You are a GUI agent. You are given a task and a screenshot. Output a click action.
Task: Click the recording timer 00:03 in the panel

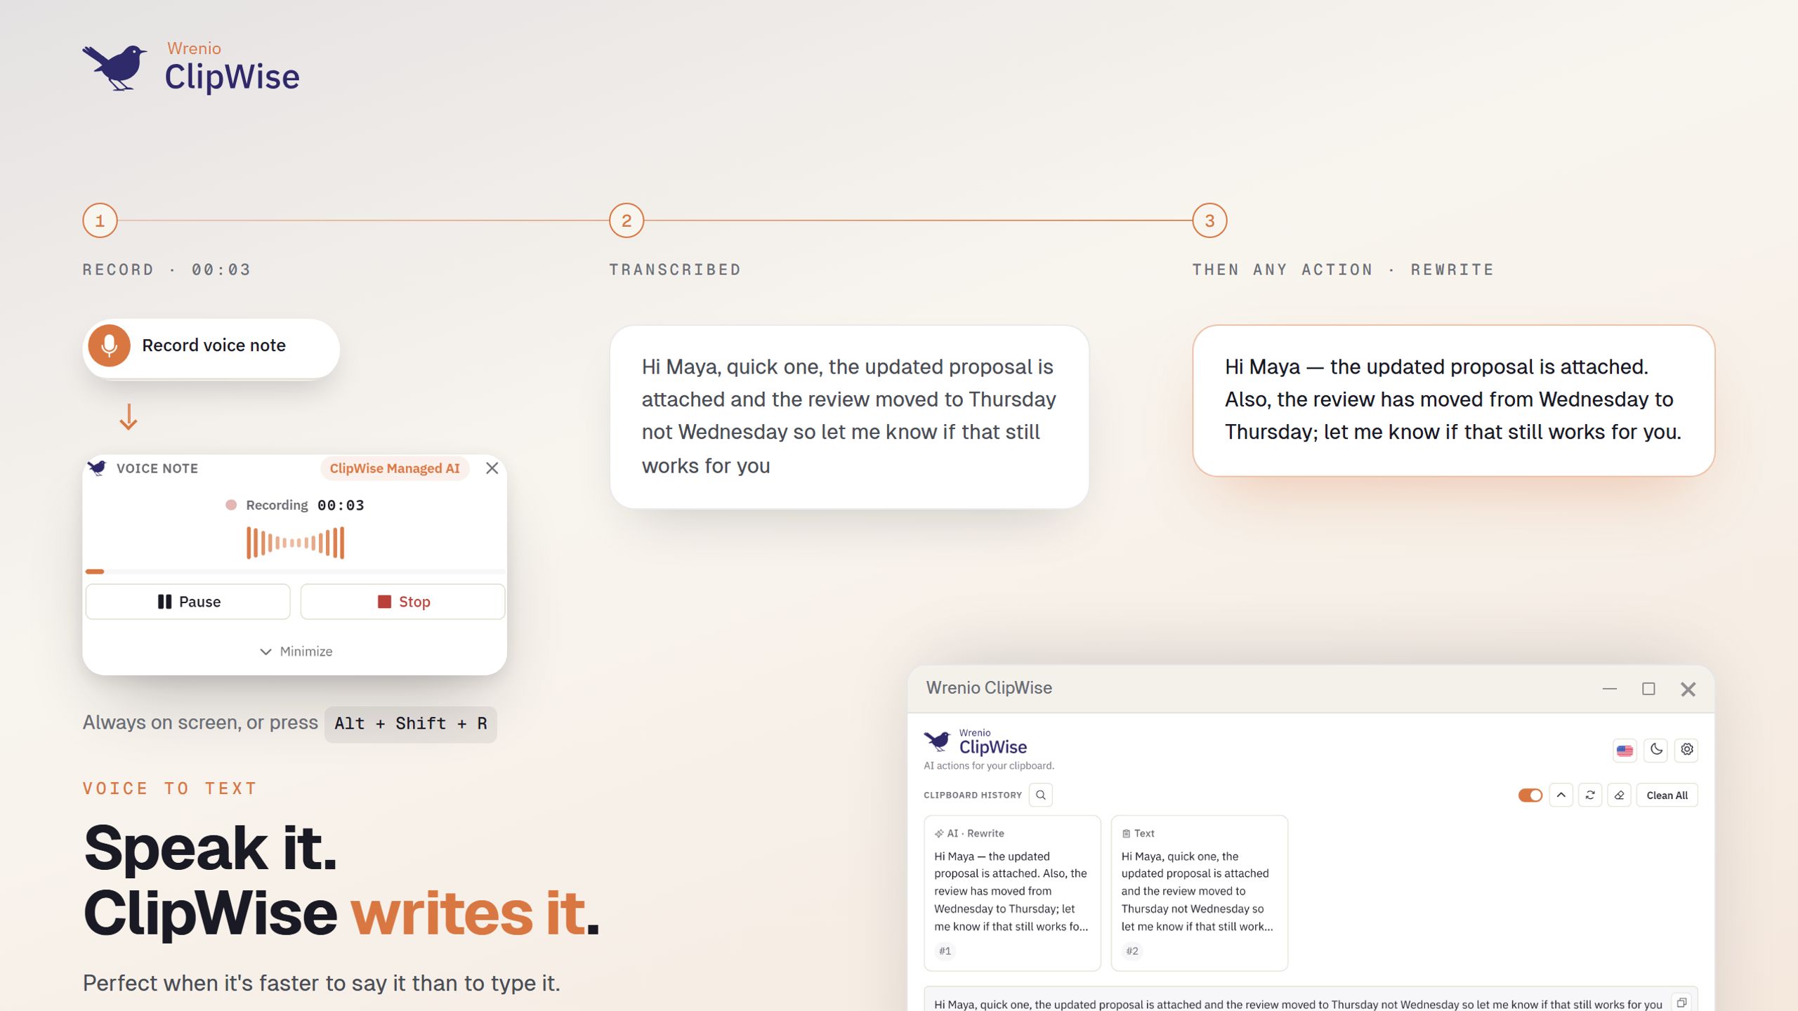pyautogui.click(x=341, y=505)
